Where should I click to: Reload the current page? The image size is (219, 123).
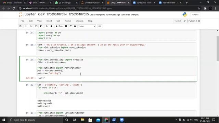click(x=14, y=8)
